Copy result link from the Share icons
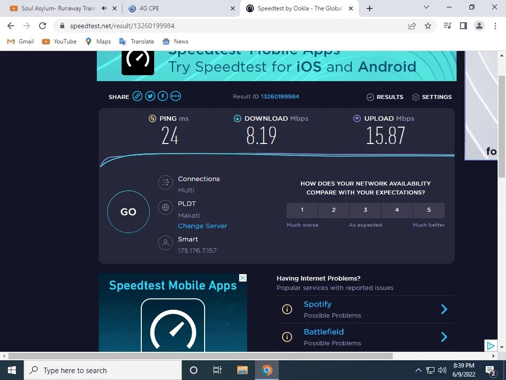 click(137, 96)
